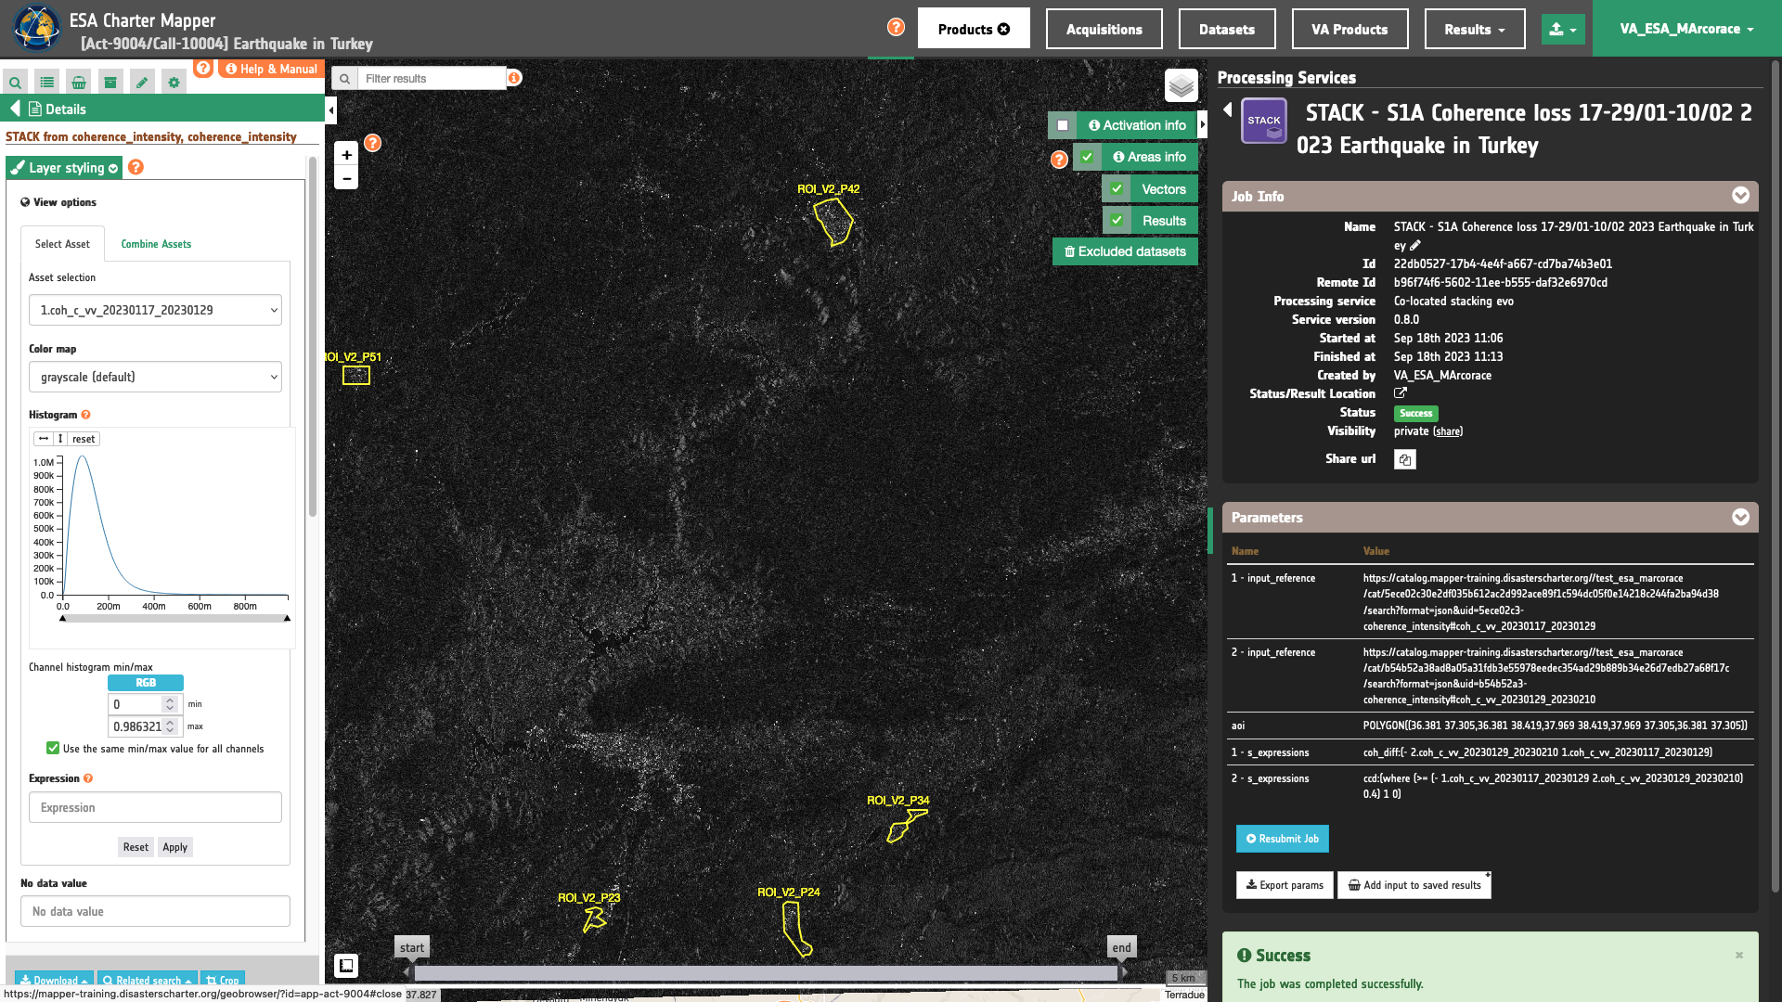Go back with the arrow beside STACK icon
The height and width of the screenshot is (1002, 1782).
(x=1228, y=109)
